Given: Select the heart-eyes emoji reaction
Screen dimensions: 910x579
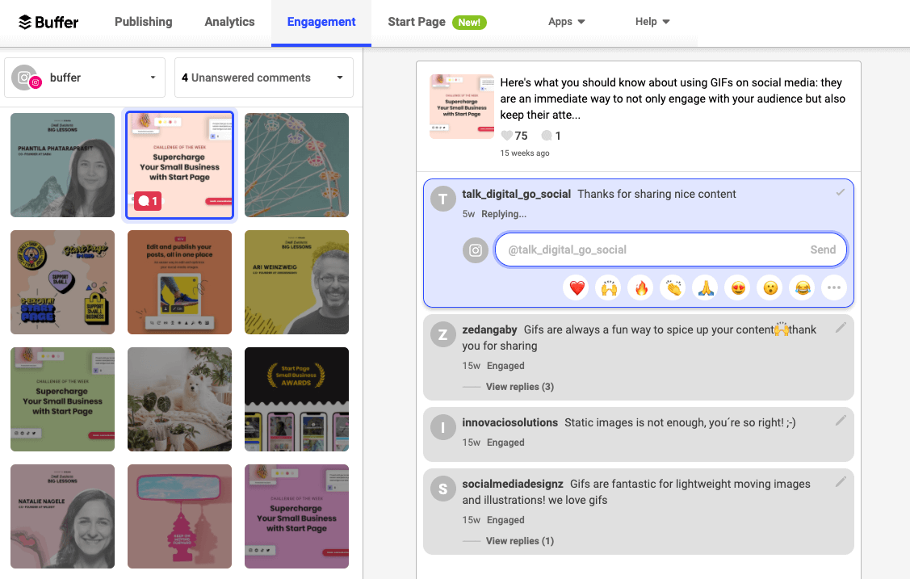Looking at the screenshot, I should [737, 287].
